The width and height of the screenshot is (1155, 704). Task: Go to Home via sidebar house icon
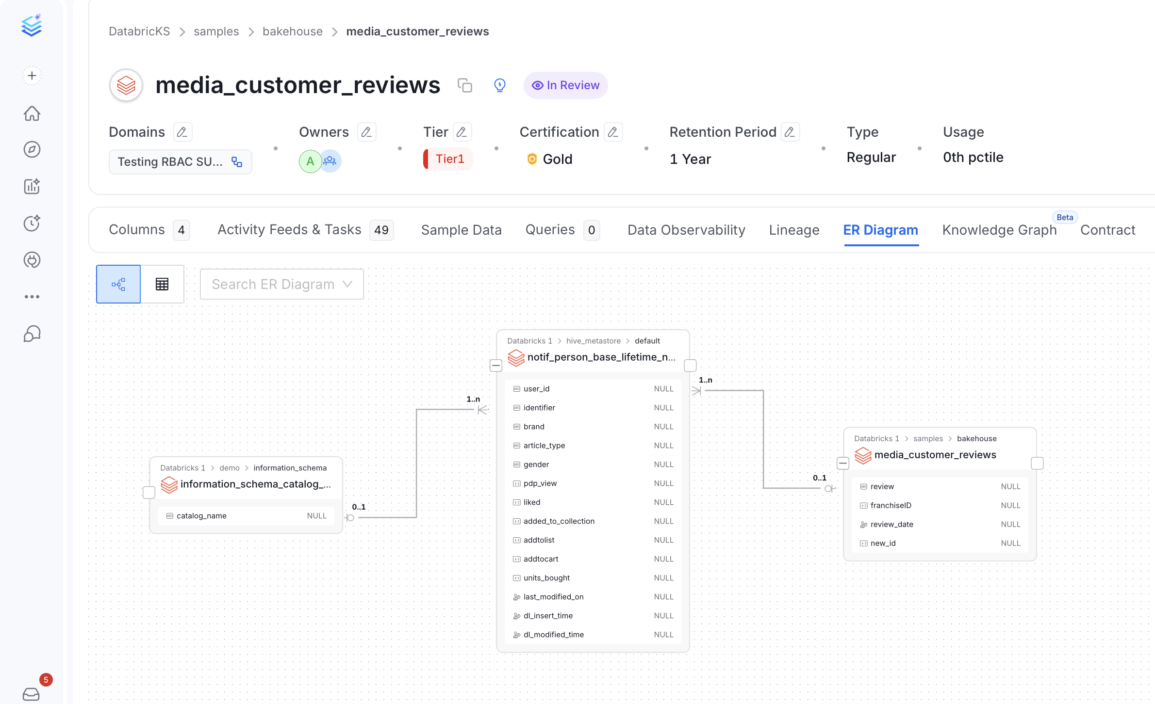(32, 113)
